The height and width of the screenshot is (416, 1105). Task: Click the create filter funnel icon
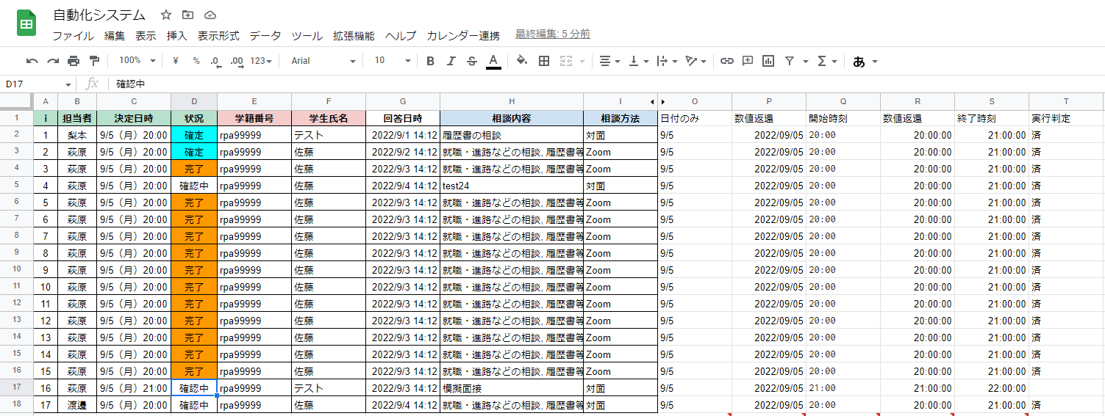click(790, 61)
